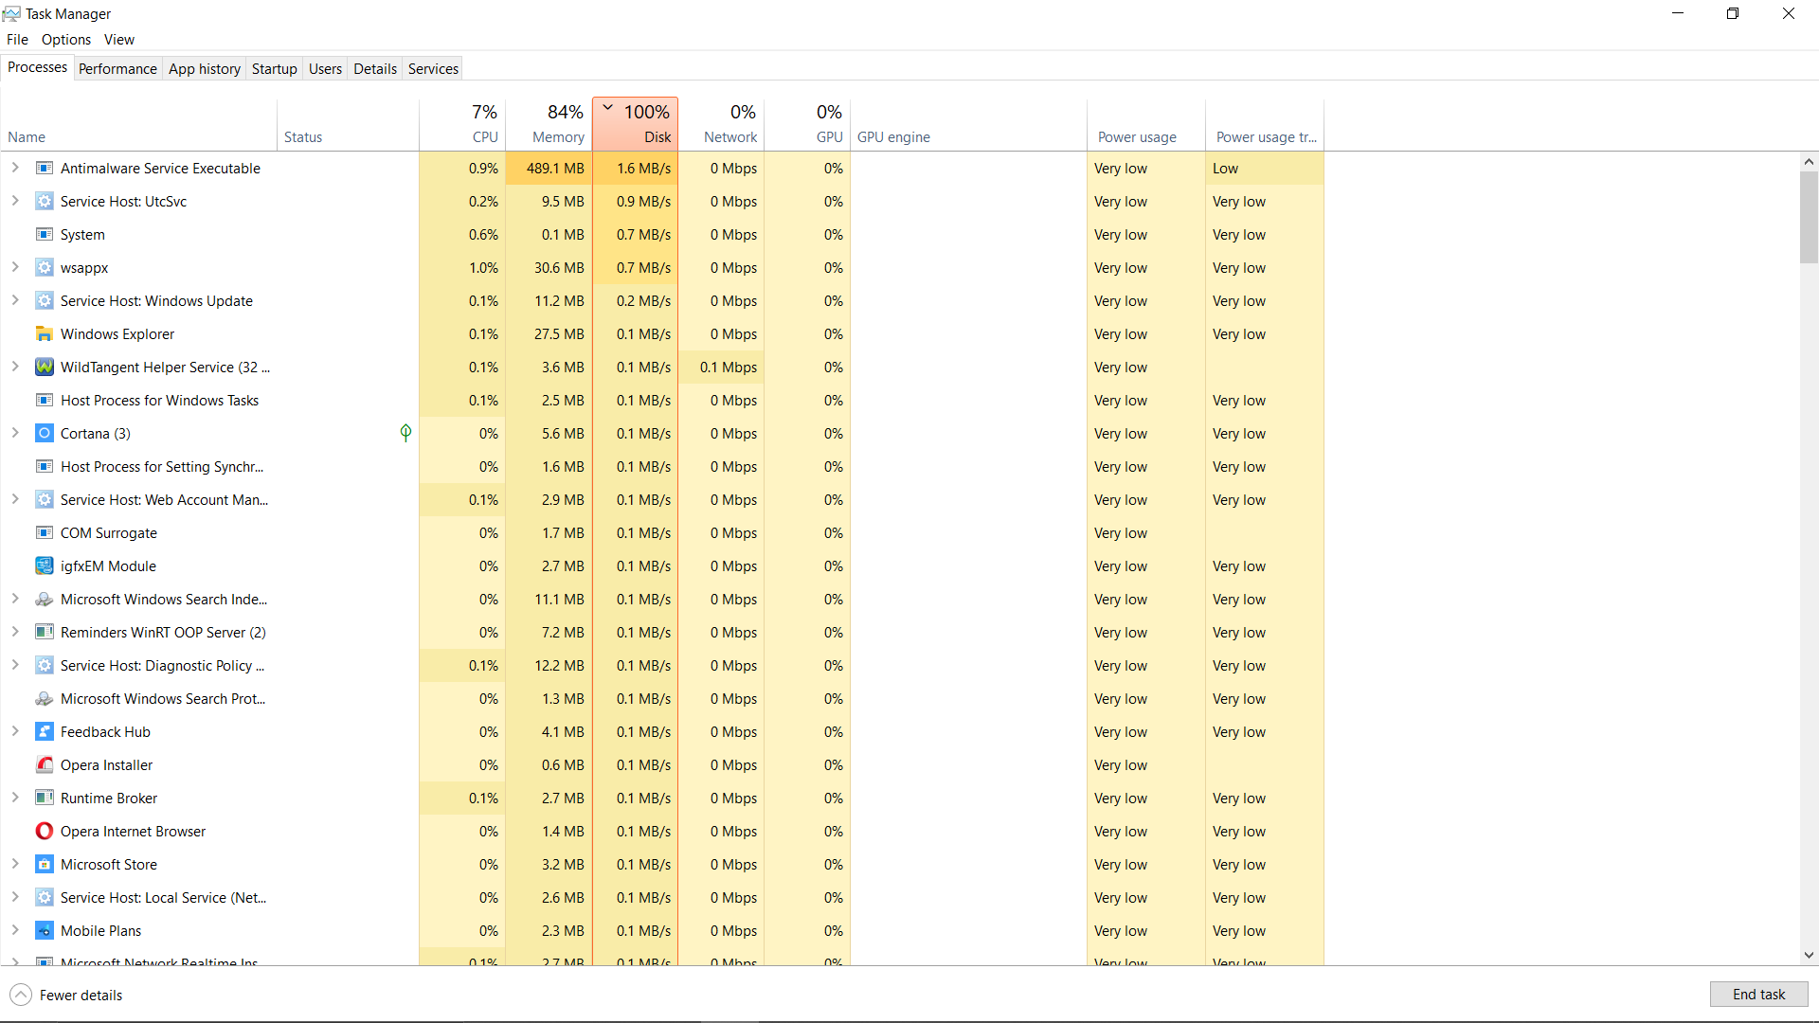
Task: Expand the Mobile Plans process group
Action: tap(15, 930)
